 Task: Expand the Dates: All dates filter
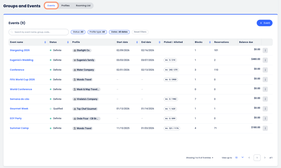click(x=119, y=32)
